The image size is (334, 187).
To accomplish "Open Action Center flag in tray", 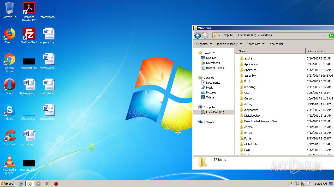I will point(309,184).
